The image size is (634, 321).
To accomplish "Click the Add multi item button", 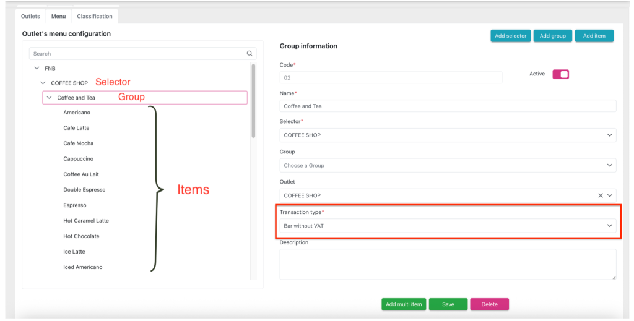I will tap(404, 304).
